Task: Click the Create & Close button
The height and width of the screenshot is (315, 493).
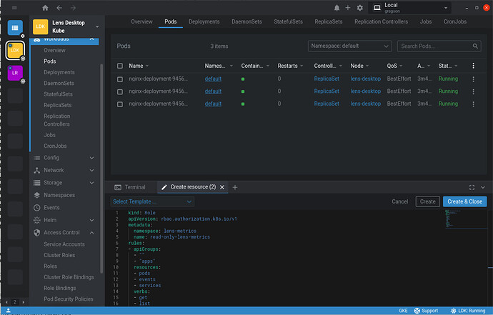Action: point(464,201)
